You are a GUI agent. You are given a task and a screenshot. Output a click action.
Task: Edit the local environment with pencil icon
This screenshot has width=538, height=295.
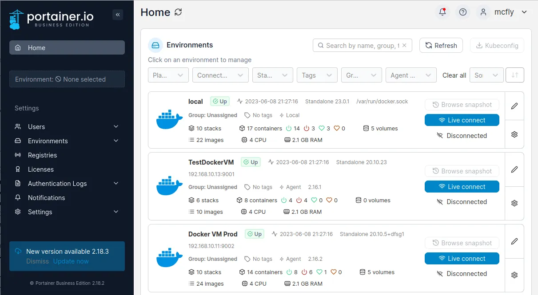point(514,106)
